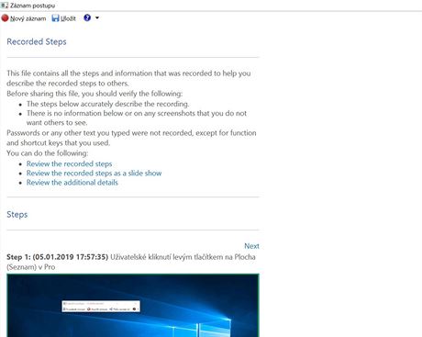This screenshot has height=337, width=422.
Task: Save recording with the Uložit label
Action: pyautogui.click(x=68, y=18)
